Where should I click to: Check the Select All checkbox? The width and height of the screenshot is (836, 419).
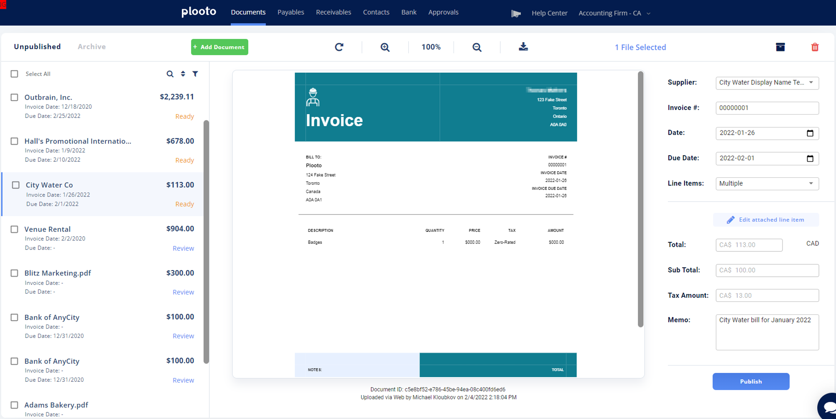[15, 74]
